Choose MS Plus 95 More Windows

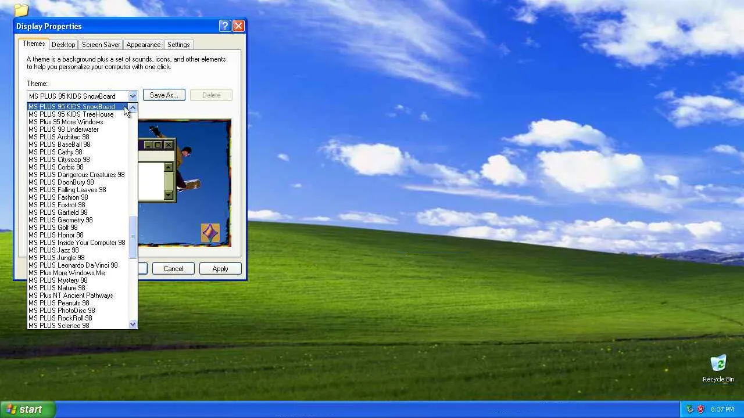tap(78, 122)
